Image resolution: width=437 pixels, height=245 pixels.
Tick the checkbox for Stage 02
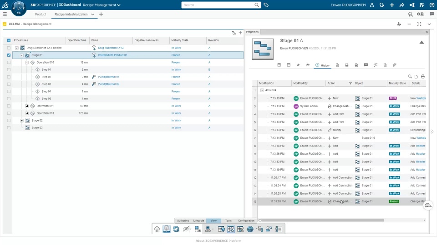point(9,121)
